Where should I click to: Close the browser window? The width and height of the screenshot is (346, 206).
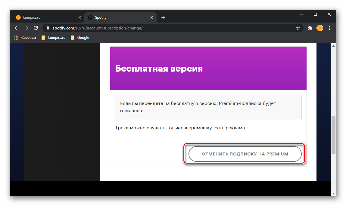(329, 14)
